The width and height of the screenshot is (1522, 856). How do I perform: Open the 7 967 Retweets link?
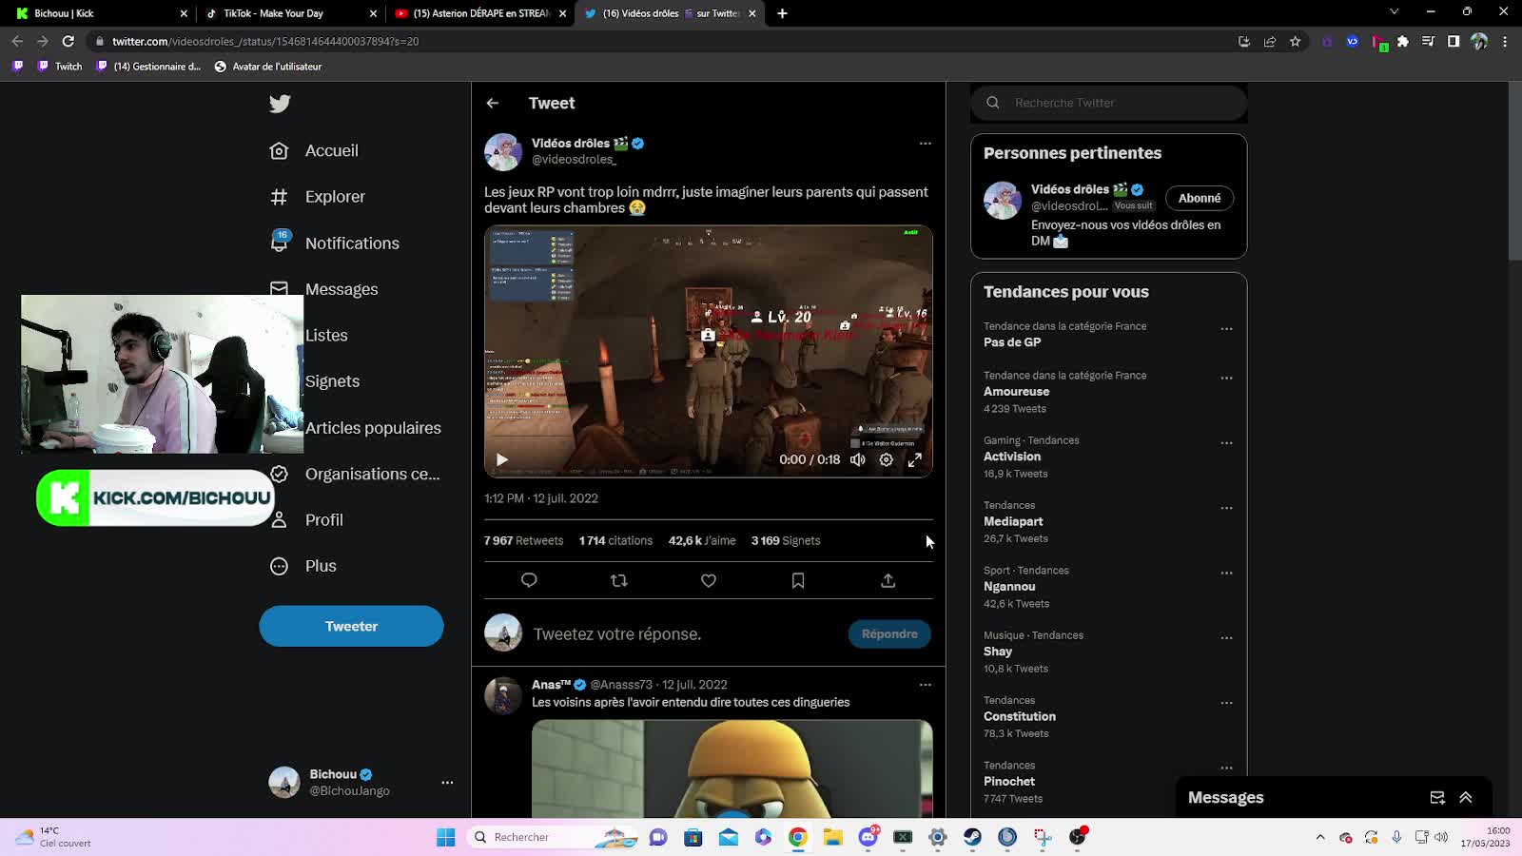(523, 540)
